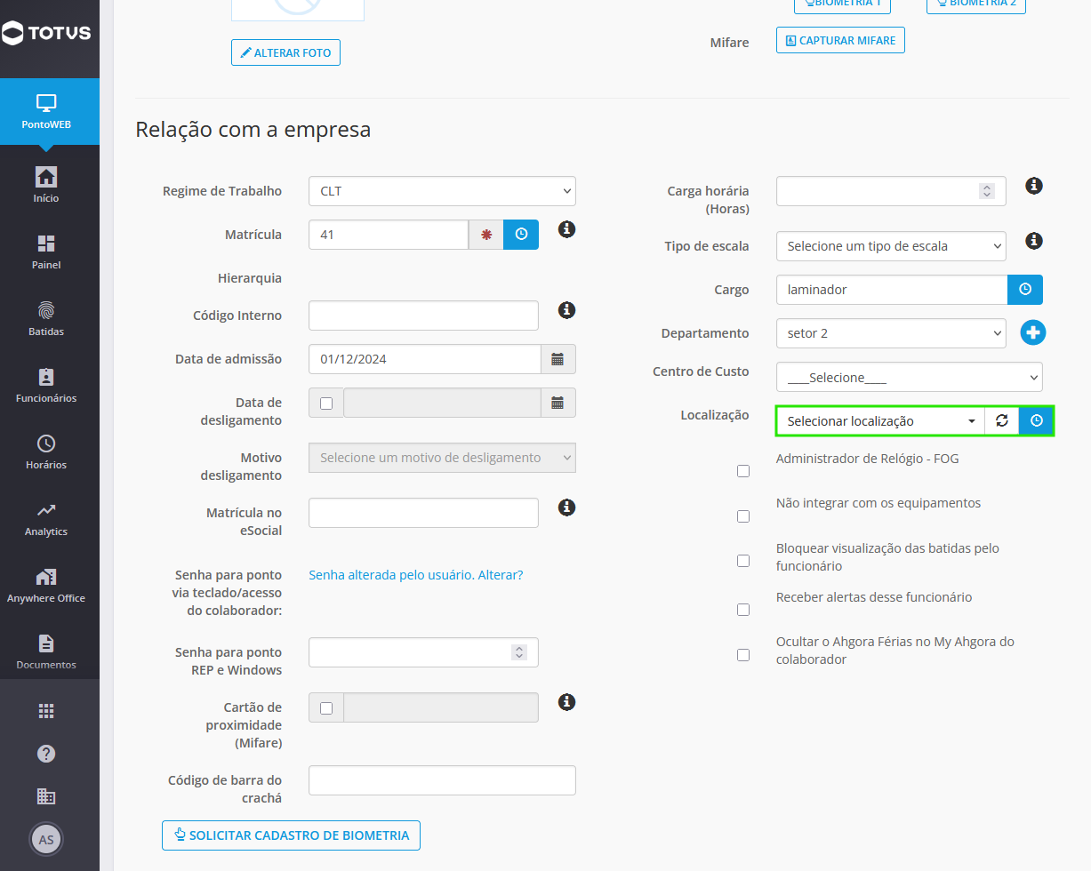Click the Solicitar Cadastro de Biometria button

click(x=291, y=835)
